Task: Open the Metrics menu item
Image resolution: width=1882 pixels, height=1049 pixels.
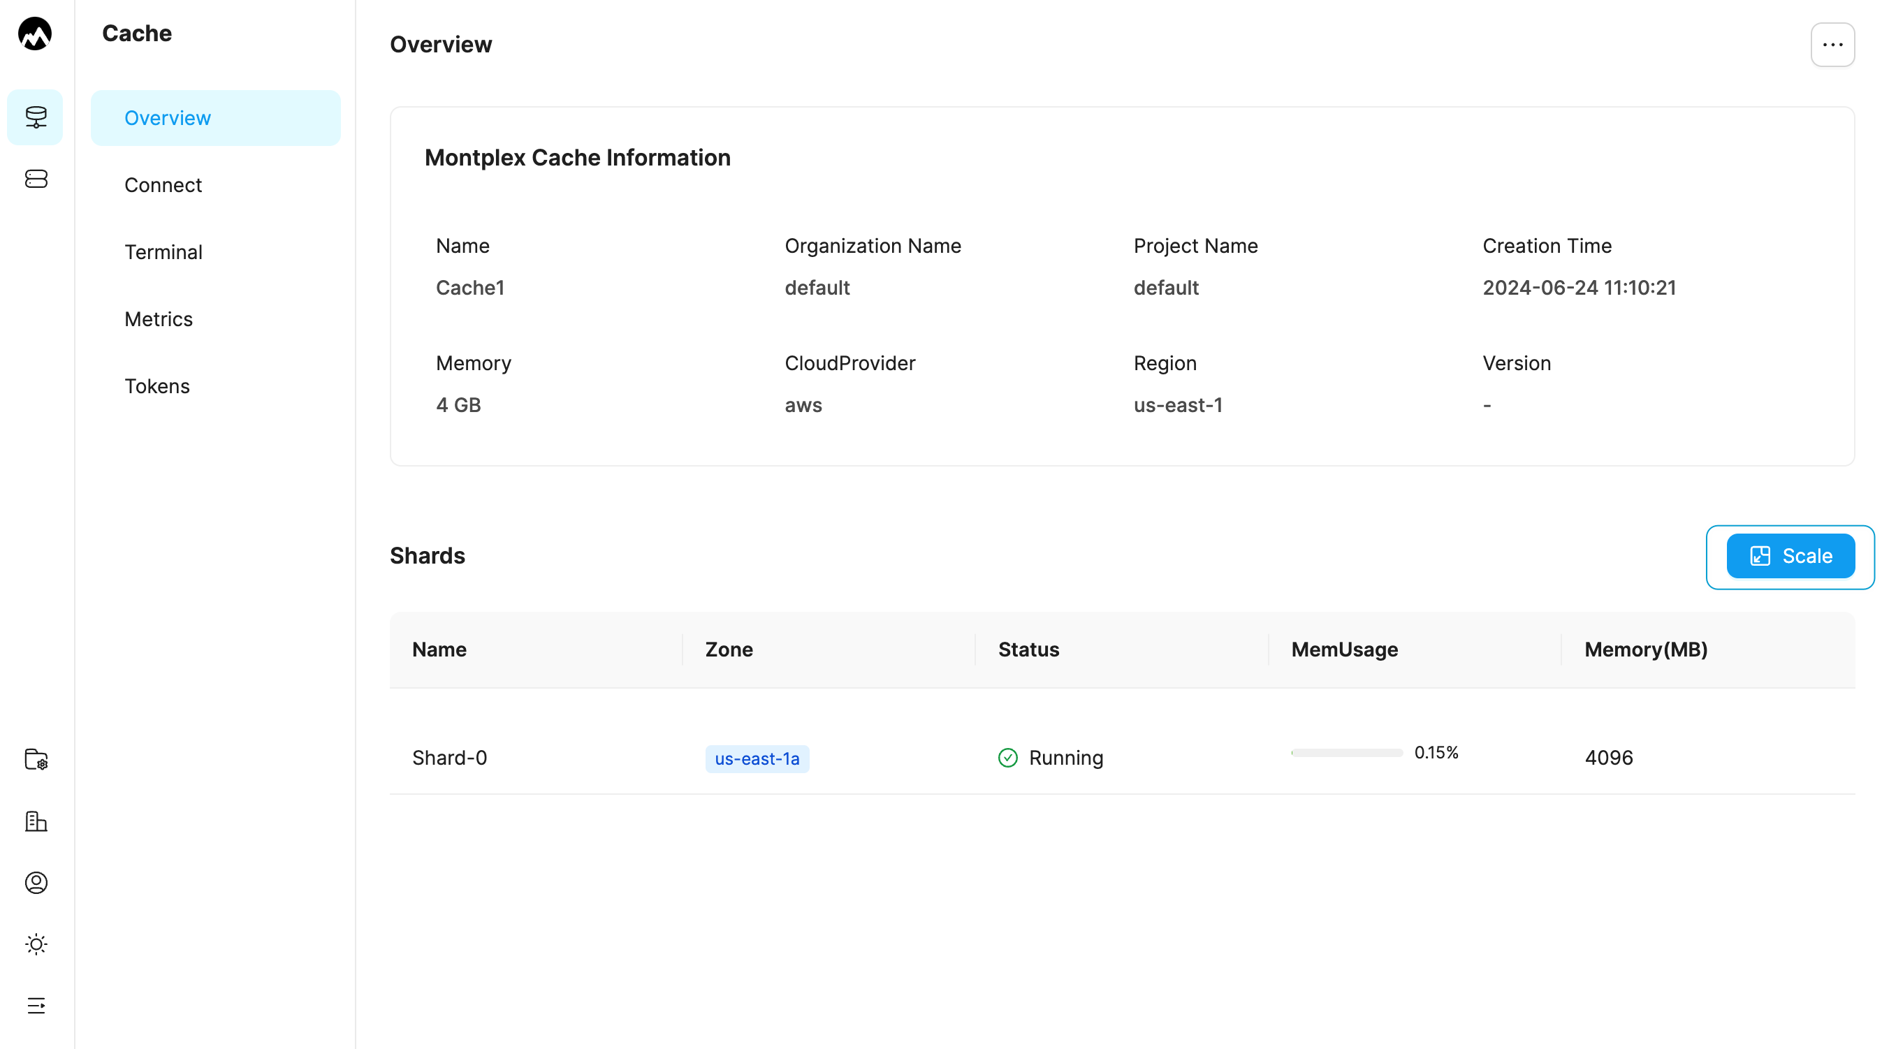Action: pos(216,319)
